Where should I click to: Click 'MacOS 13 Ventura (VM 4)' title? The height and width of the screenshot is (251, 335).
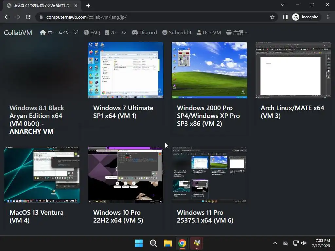coord(37,216)
